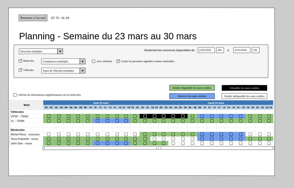Image resolution: width=294 pixels, height=188 pixels.
Task: Check Terry Pratchett reserved box mardi 16 - 18
Action: [241, 139]
